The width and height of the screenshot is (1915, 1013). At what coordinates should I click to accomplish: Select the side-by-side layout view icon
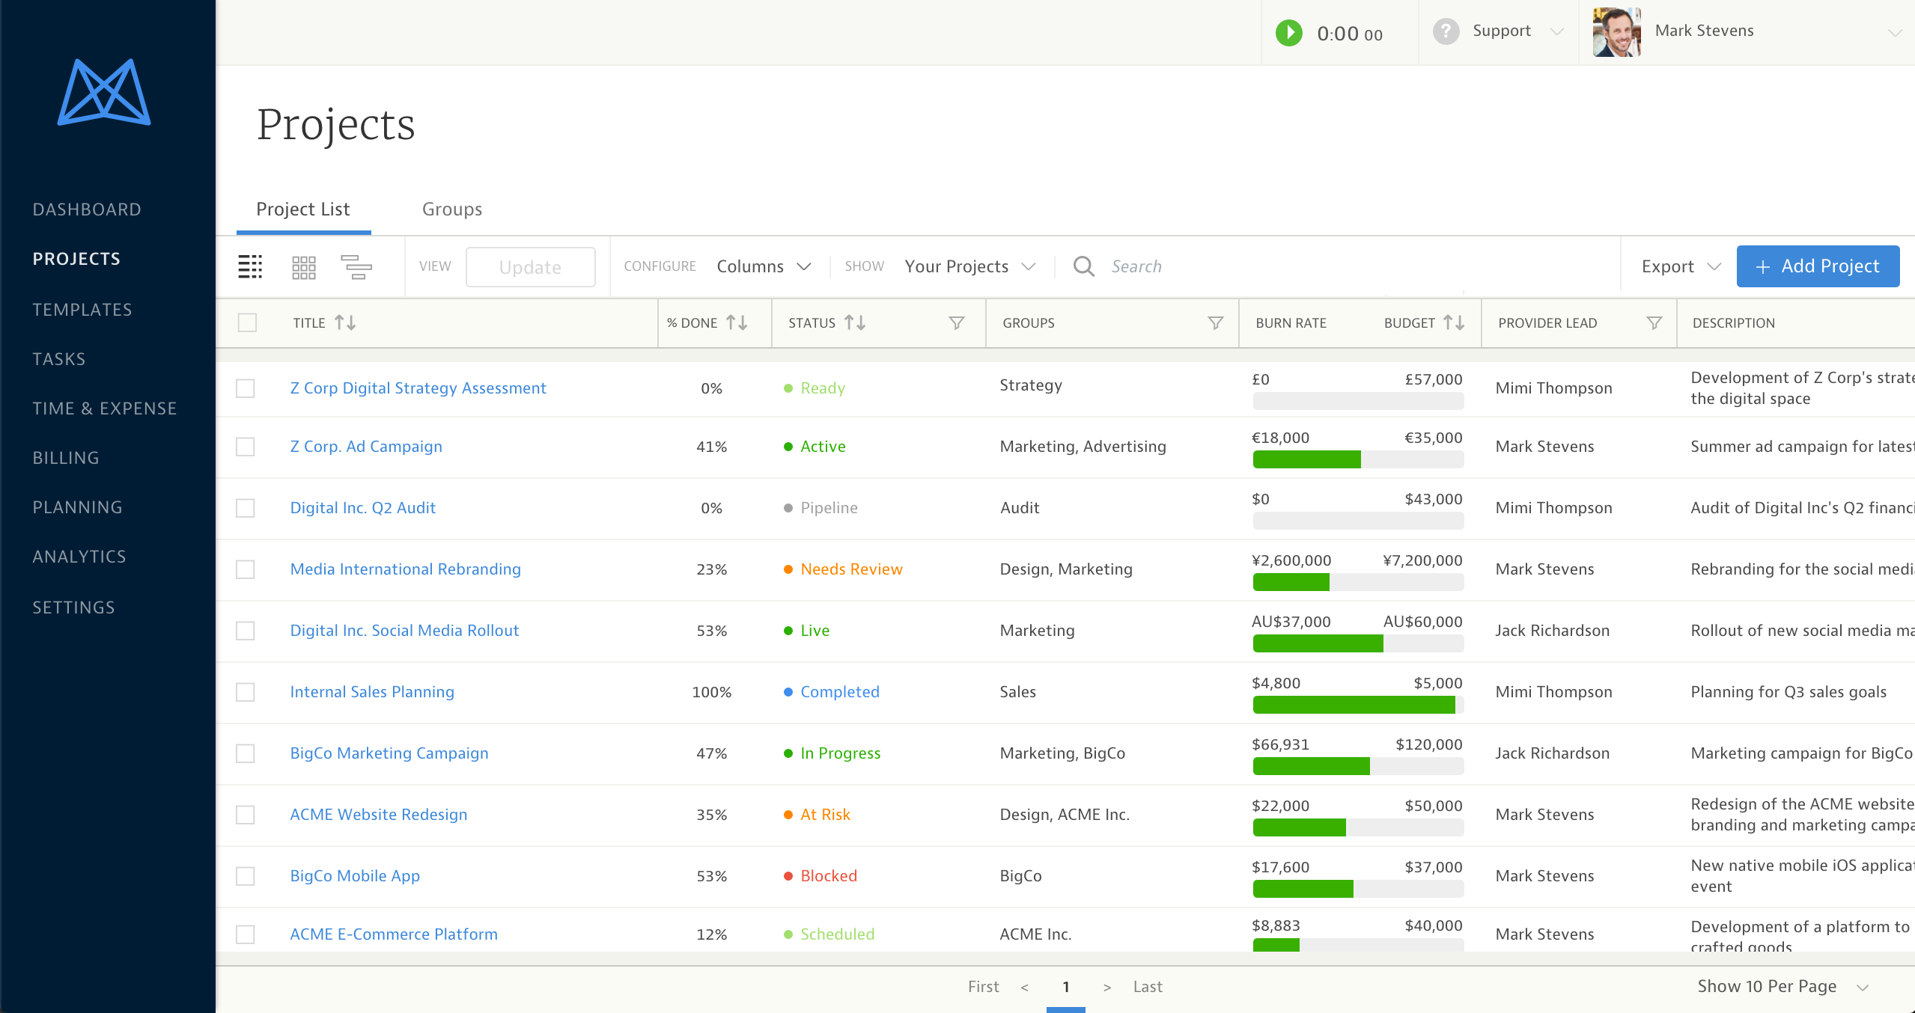(358, 266)
